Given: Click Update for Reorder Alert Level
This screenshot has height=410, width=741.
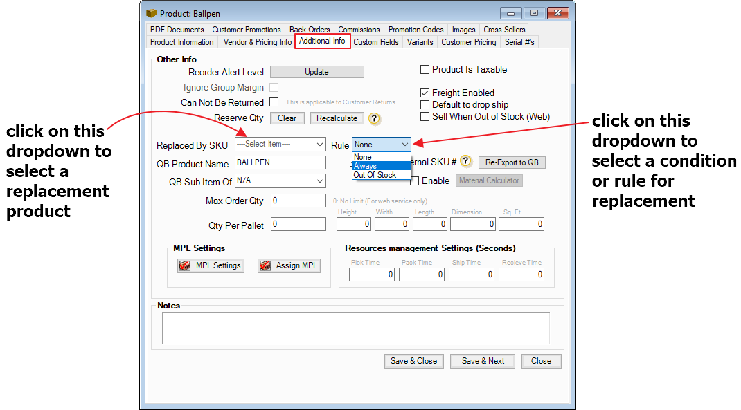Looking at the screenshot, I should point(316,72).
